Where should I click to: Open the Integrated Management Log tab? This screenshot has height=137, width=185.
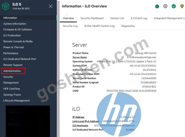click(x=169, y=18)
